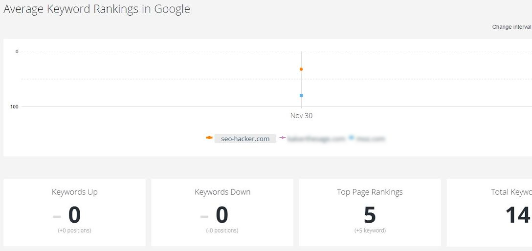Open the Keywords Down card title

[222, 192]
